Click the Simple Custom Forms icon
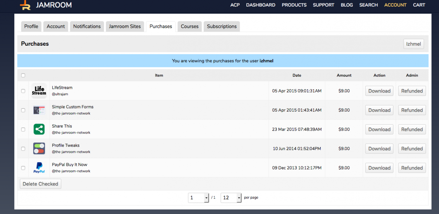 click(39, 110)
